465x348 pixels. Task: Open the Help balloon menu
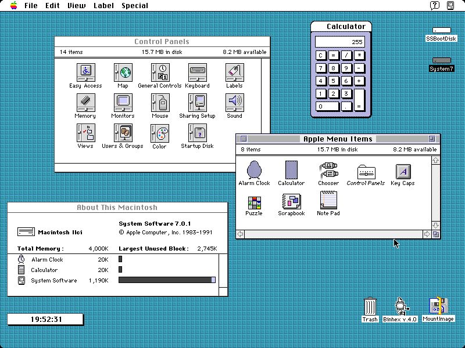tap(434, 6)
